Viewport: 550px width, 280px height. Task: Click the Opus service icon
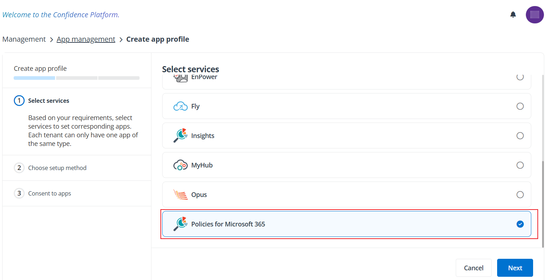coord(180,194)
